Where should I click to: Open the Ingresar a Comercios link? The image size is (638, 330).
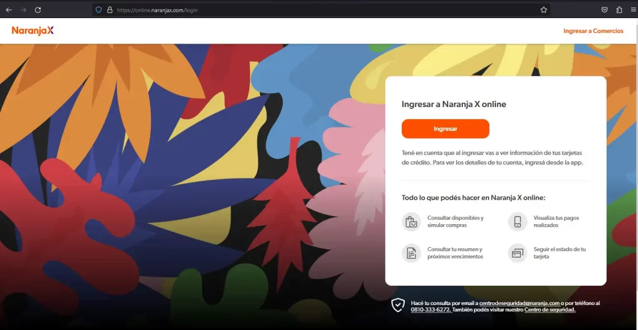tap(593, 31)
